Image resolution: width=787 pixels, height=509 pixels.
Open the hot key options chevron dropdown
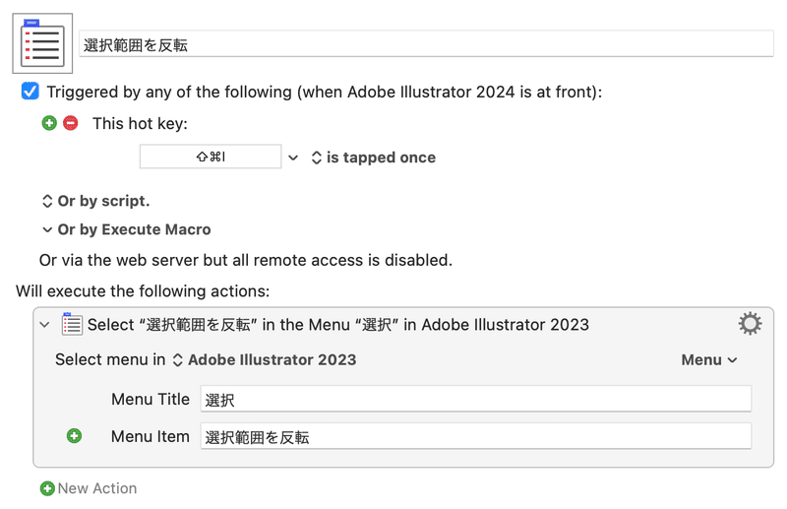(293, 158)
